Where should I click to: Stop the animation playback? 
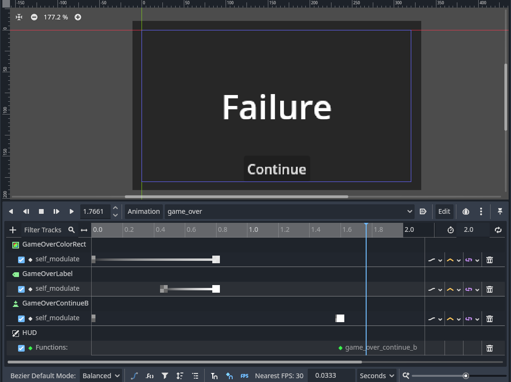click(x=41, y=211)
